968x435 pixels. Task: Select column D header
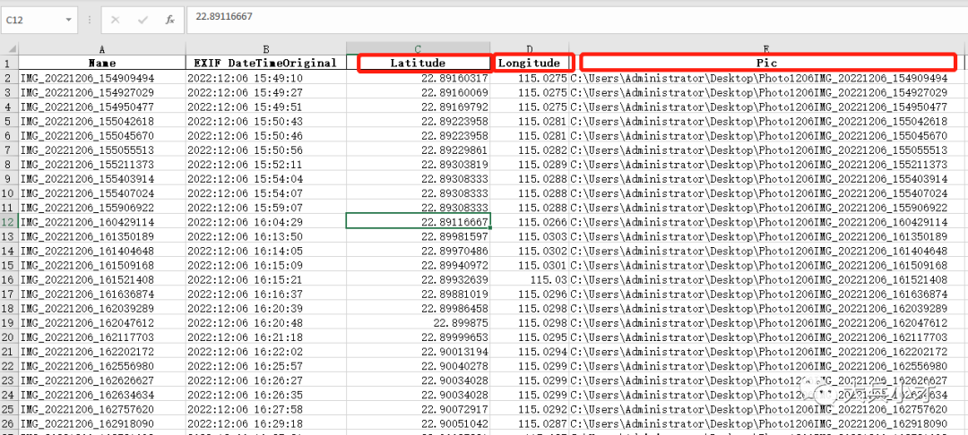530,48
